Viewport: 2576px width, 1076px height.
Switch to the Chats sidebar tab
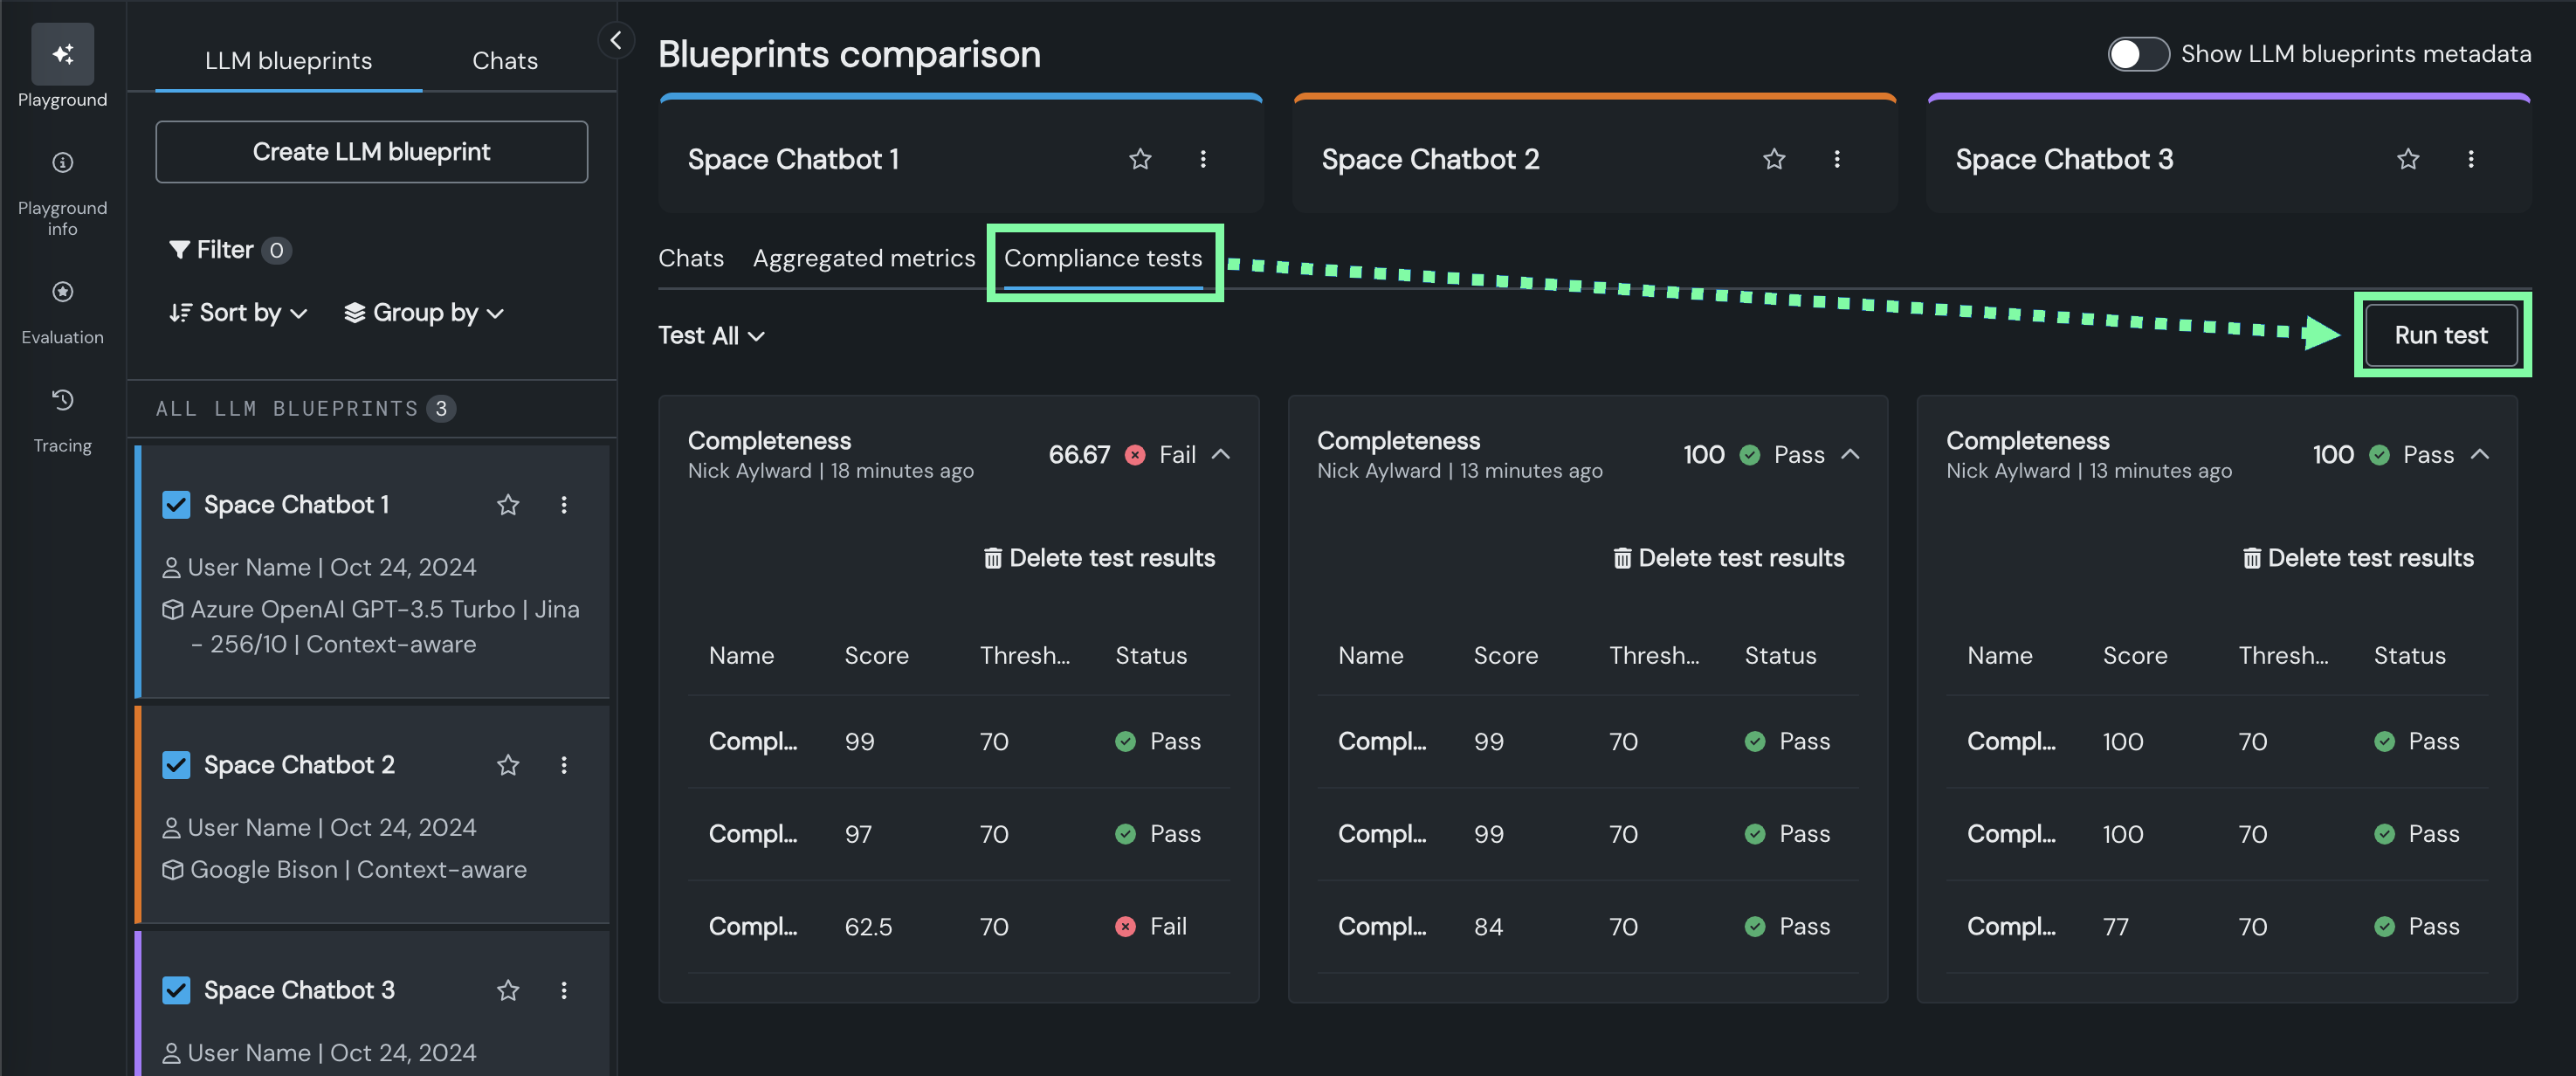tap(504, 61)
